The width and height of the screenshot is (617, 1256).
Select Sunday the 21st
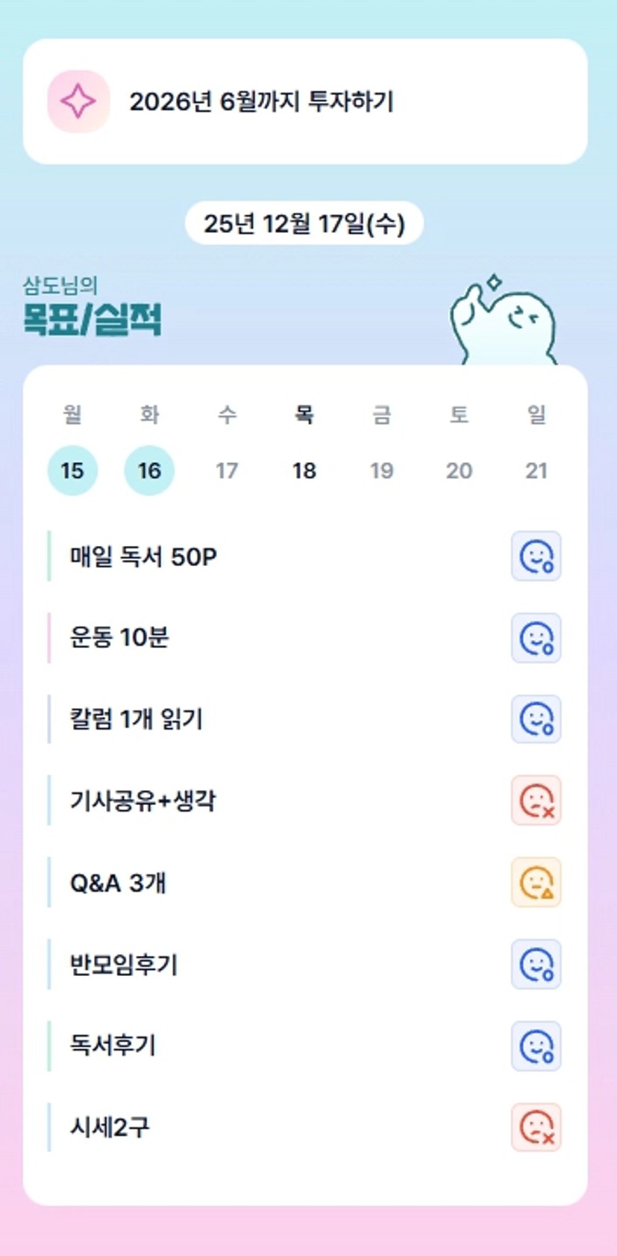536,470
